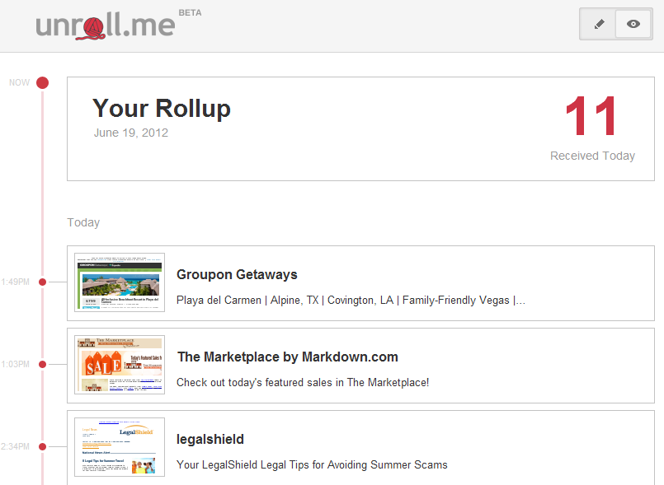Open The Marketplace SALE email thumbnail
Viewport: 664px width, 485px height.
tap(120, 365)
